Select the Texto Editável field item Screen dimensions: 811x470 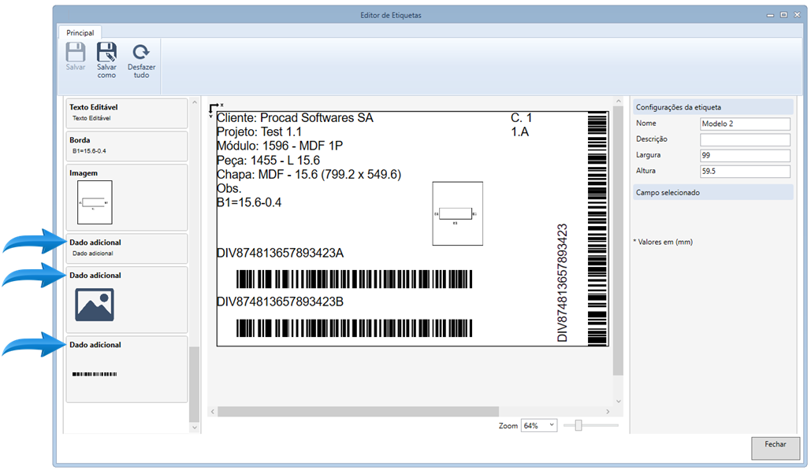(x=127, y=113)
